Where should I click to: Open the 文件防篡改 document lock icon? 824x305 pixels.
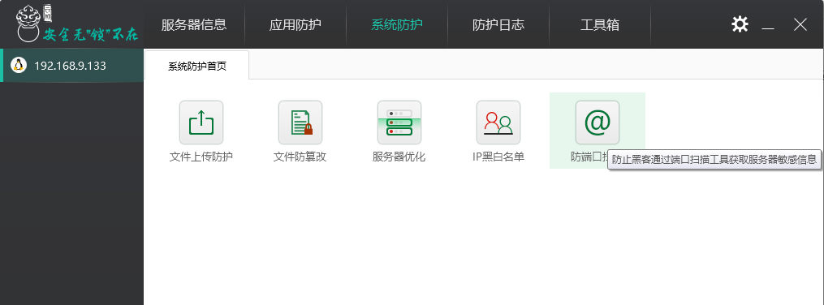click(x=300, y=122)
